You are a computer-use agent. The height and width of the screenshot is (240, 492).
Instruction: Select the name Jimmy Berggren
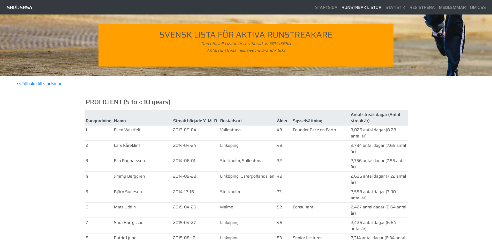pyautogui.click(x=129, y=176)
